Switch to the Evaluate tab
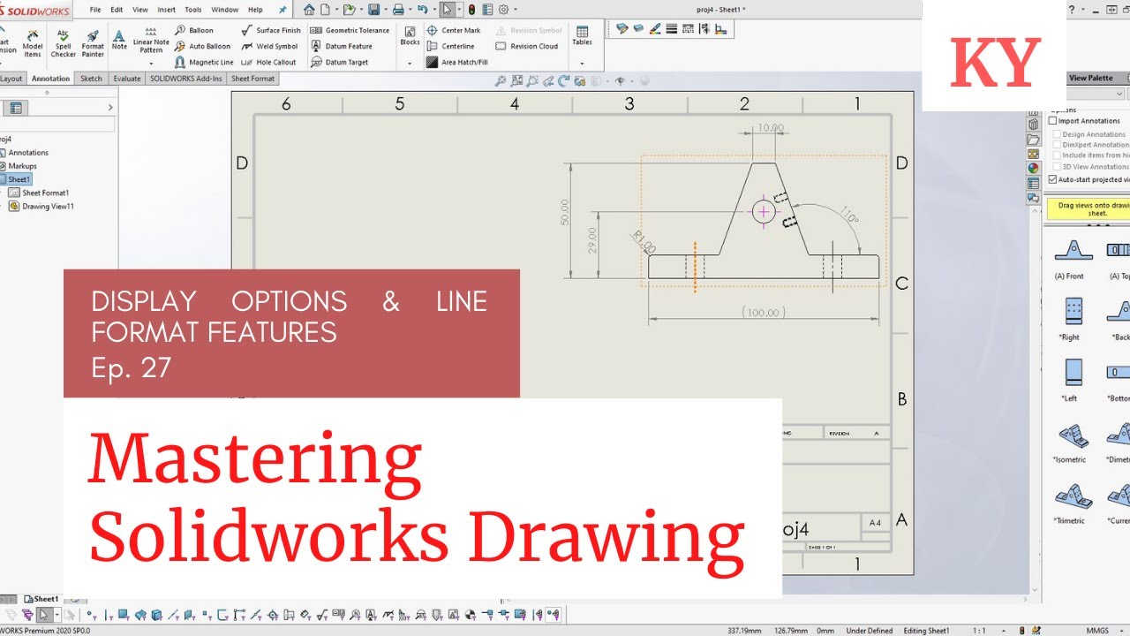 pos(127,79)
